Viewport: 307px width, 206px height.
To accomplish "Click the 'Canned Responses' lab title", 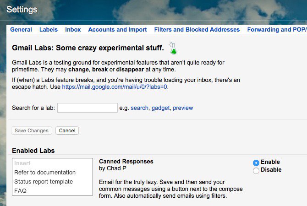I will point(126,162).
